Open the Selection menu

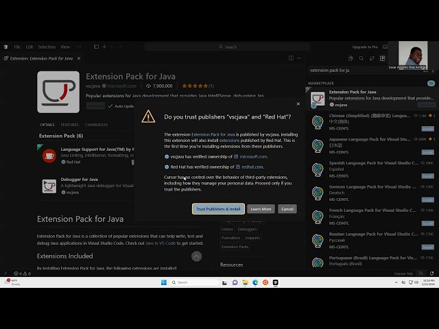pos(47,47)
